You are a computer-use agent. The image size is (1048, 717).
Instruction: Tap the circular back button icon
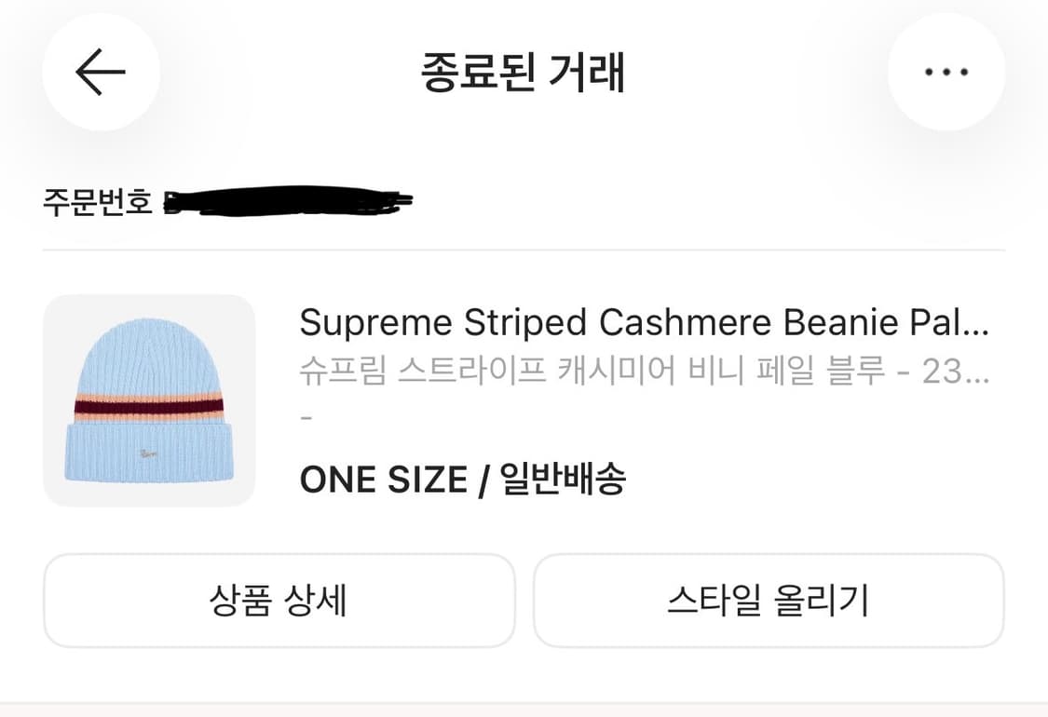click(x=100, y=72)
